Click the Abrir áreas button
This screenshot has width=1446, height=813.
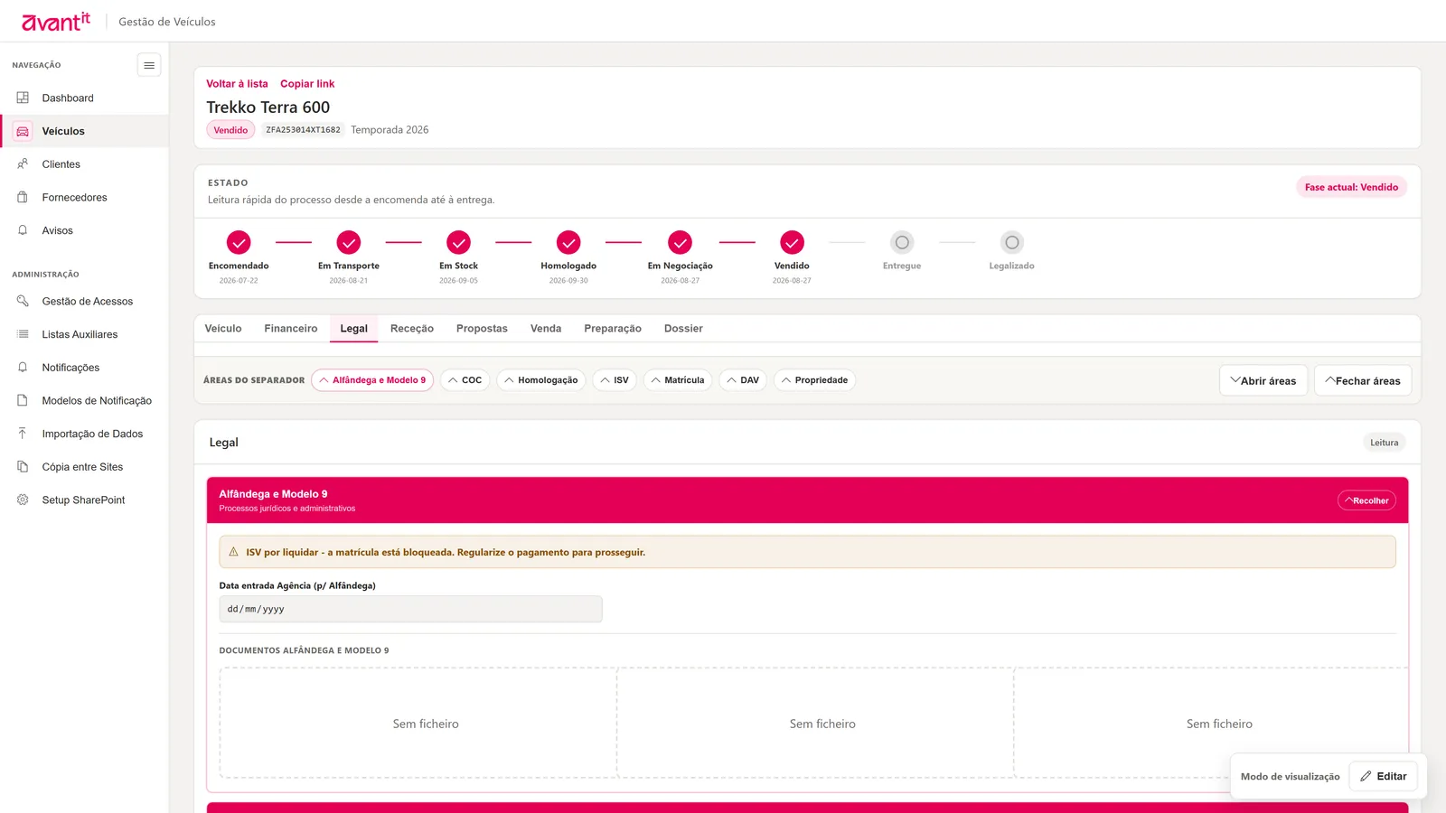1263,380
